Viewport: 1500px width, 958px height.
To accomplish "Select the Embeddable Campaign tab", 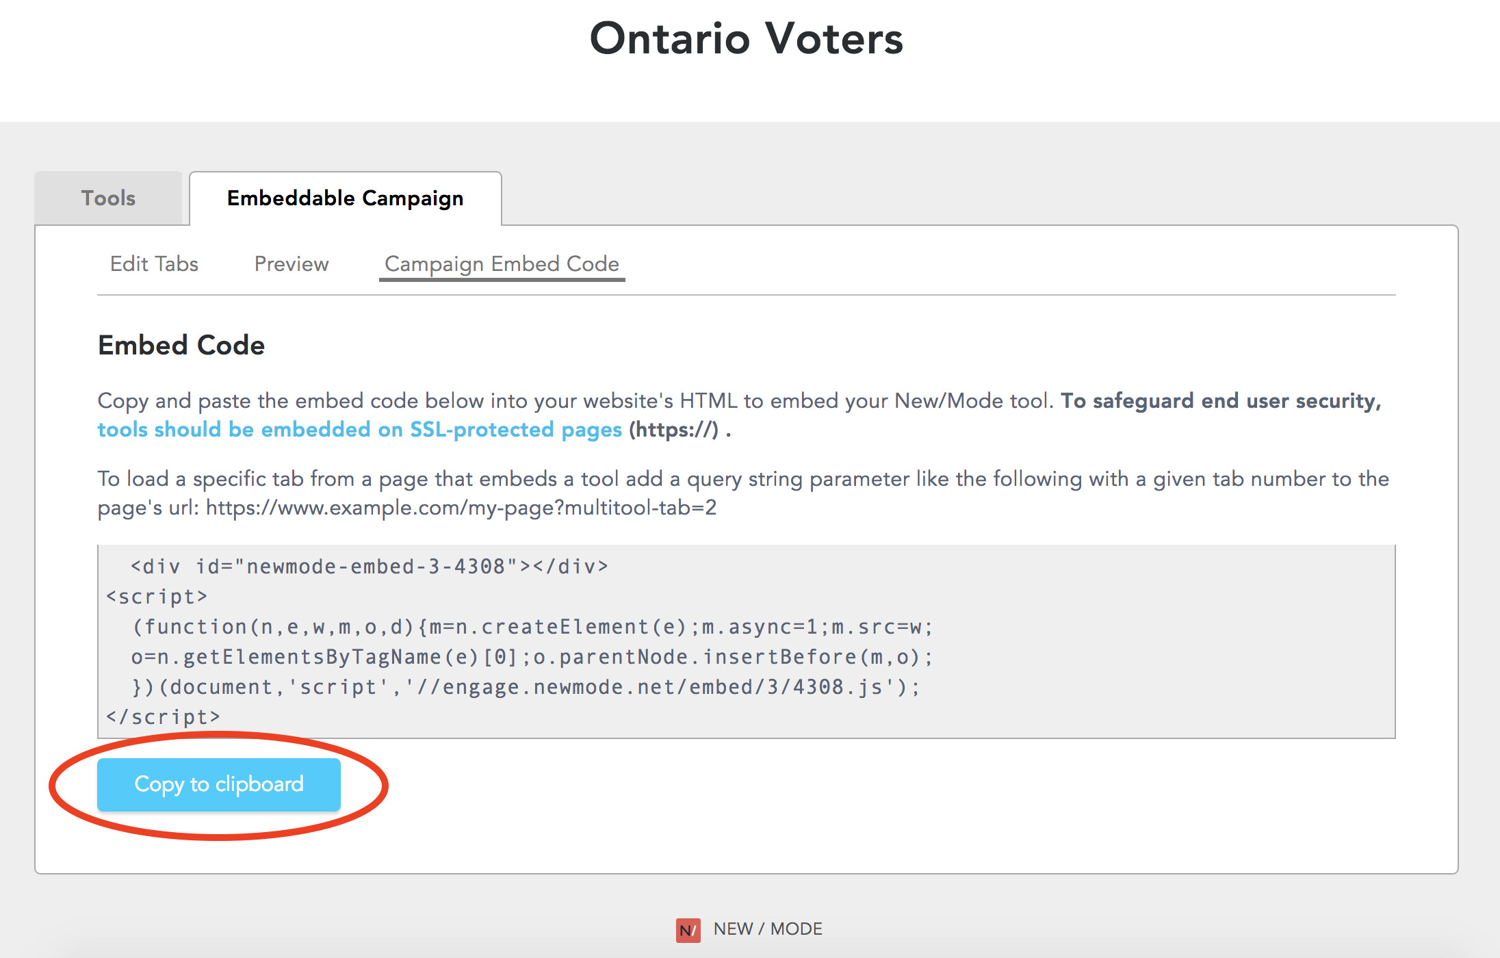I will tap(346, 198).
